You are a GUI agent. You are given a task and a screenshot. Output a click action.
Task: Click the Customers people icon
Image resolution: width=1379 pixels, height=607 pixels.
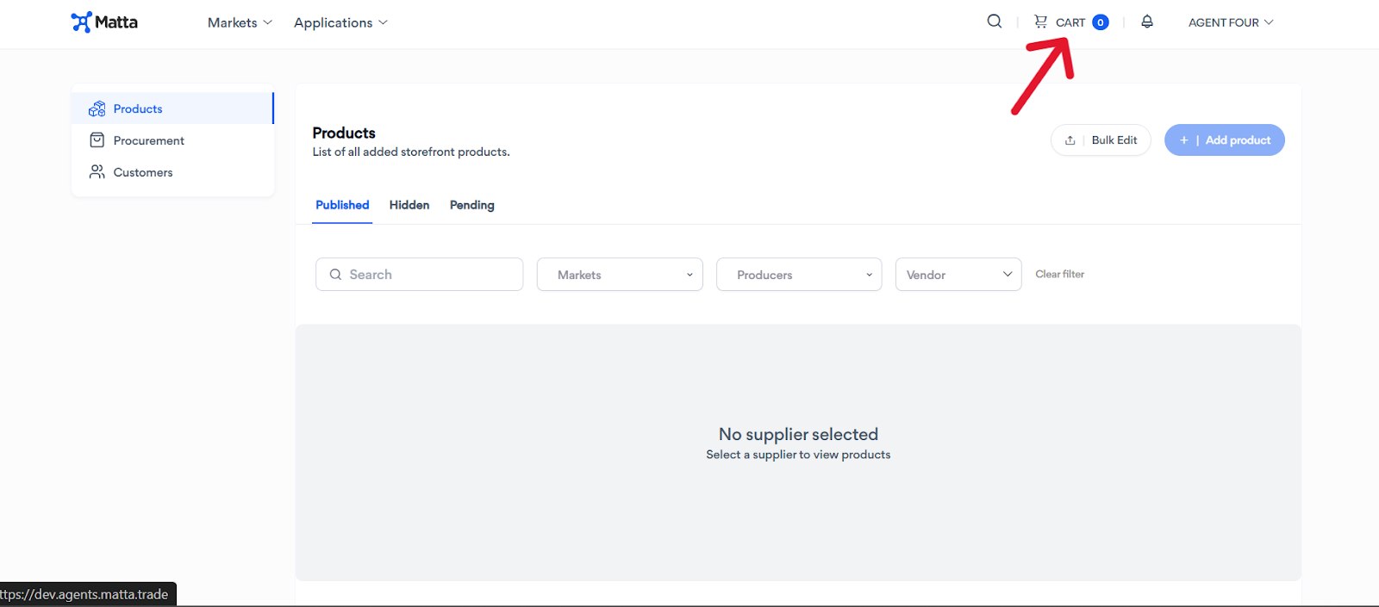[x=97, y=172]
